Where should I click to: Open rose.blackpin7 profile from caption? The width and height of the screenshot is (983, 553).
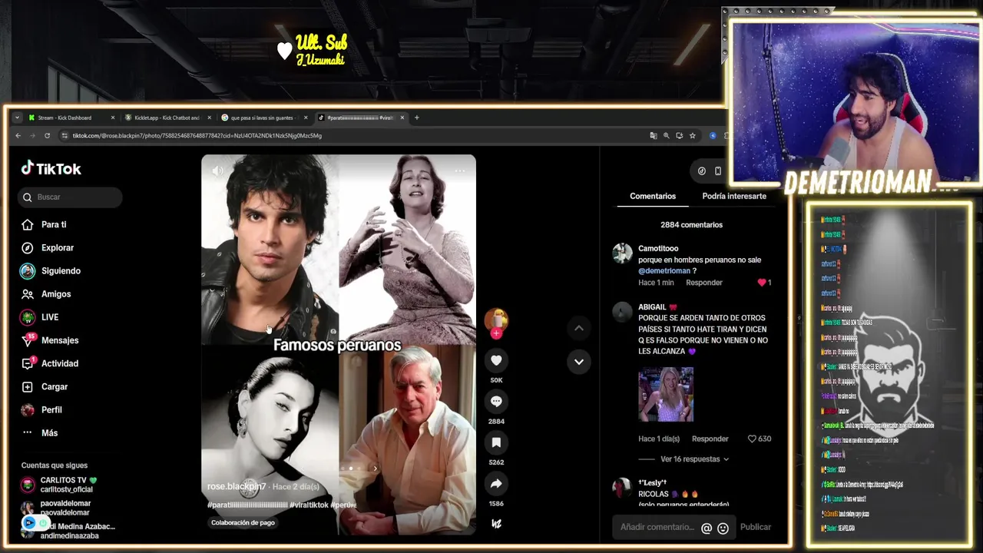[237, 486]
